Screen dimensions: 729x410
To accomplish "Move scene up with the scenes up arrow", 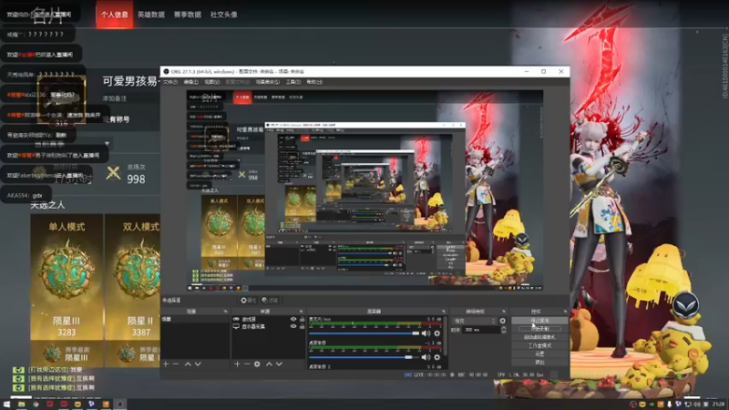I will [x=188, y=364].
